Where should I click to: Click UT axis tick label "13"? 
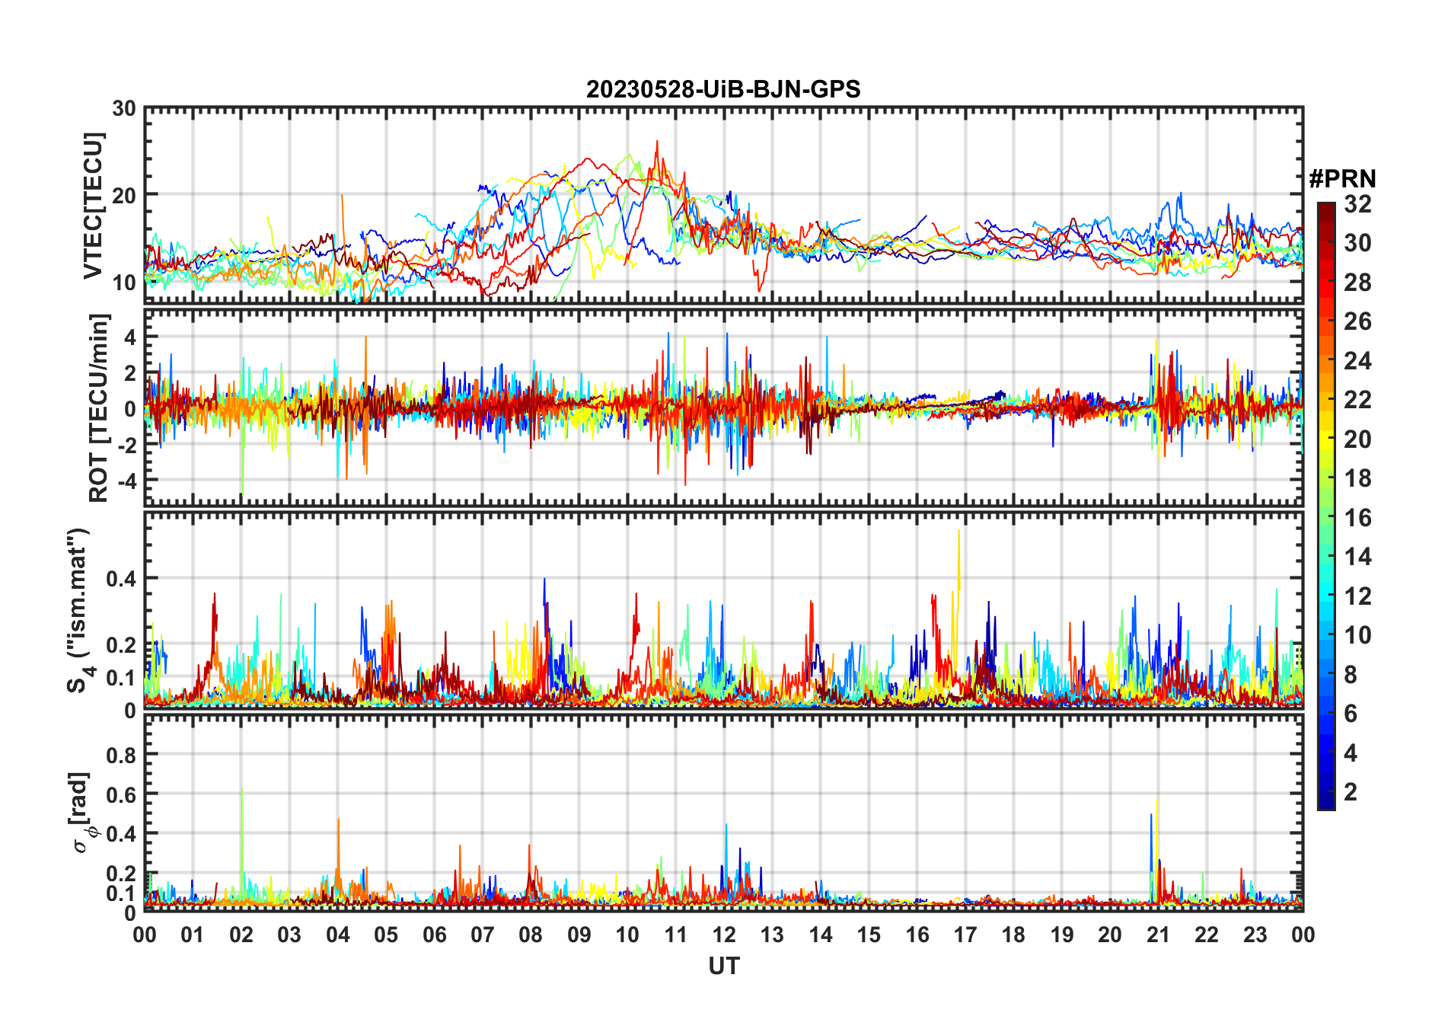772,935
